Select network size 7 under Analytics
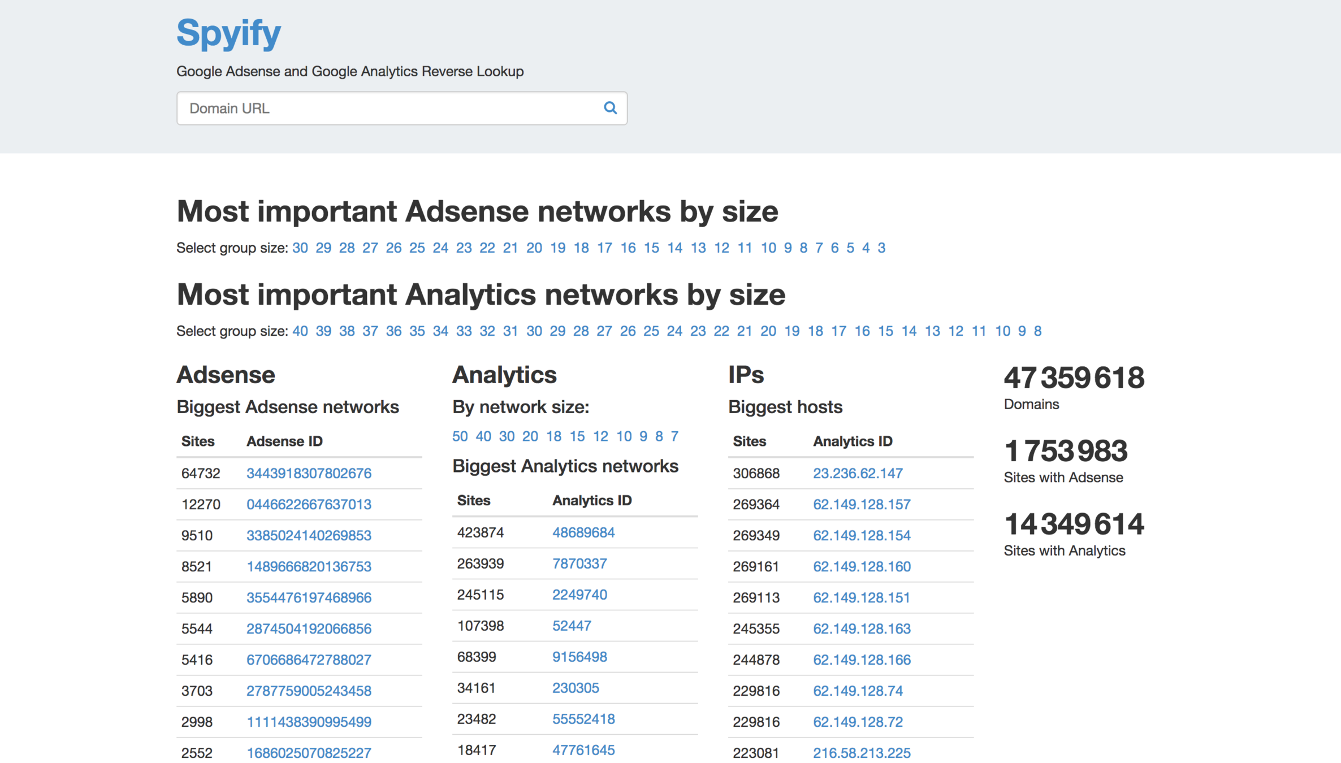 click(x=674, y=436)
